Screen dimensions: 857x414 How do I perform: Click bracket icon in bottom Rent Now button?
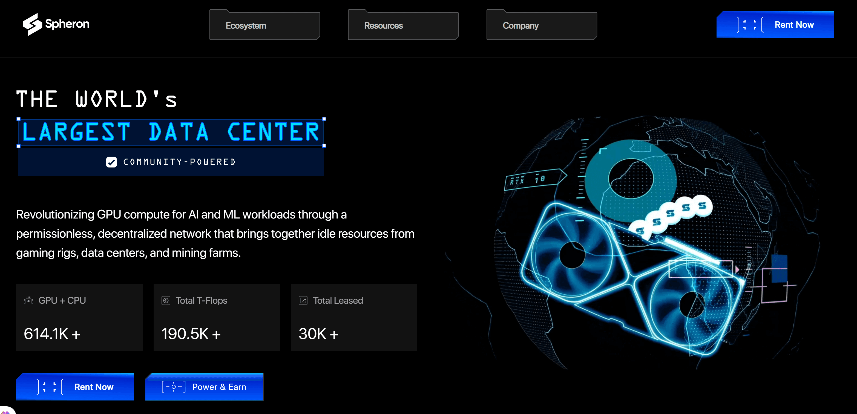click(50, 387)
